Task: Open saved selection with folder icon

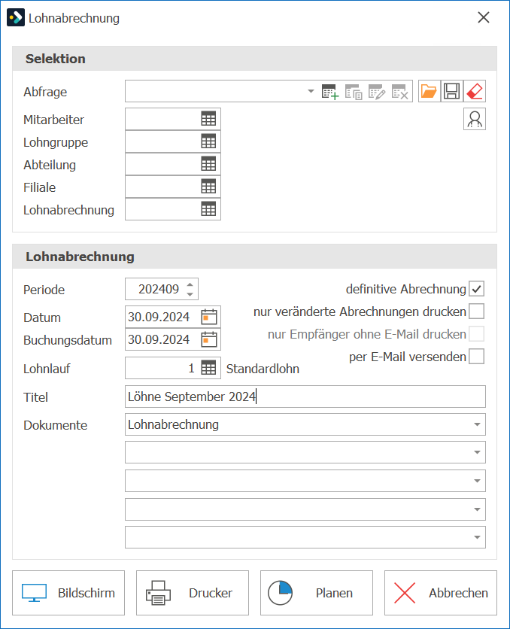Action: (x=429, y=91)
